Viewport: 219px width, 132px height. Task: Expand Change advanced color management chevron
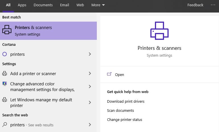(x=90, y=86)
